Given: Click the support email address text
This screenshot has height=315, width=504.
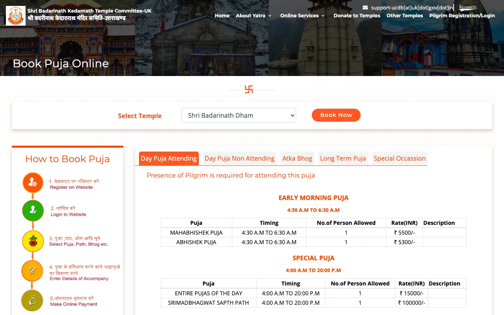Looking at the screenshot, I should (412, 7).
